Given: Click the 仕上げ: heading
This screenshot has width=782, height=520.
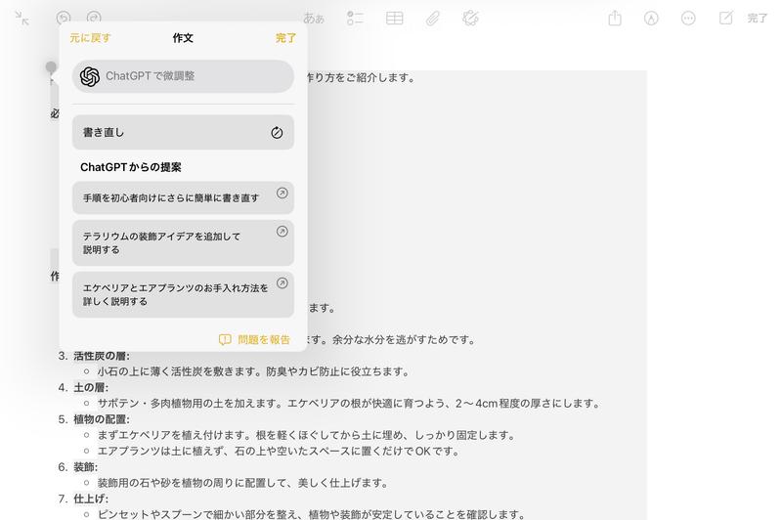Looking at the screenshot, I should point(91,498).
